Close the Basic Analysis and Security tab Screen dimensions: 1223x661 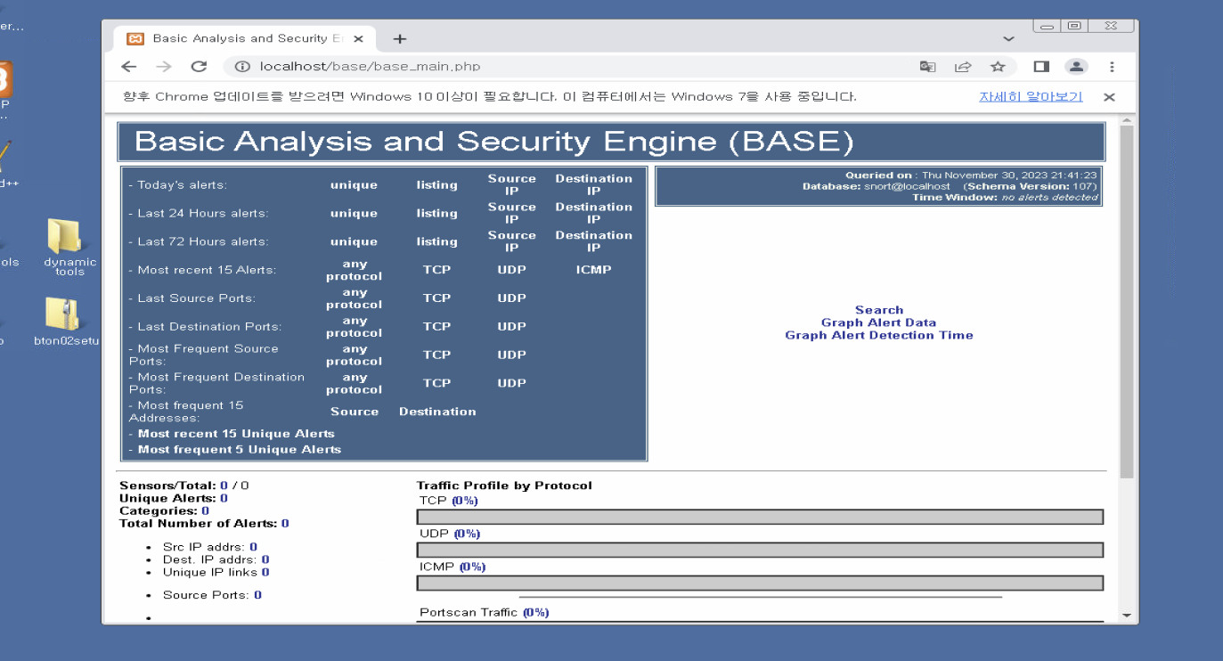tap(359, 39)
